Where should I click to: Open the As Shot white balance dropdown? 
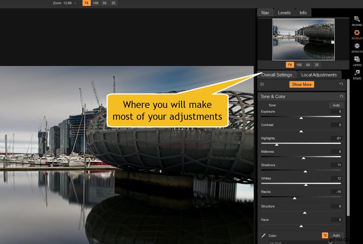(x=301, y=243)
